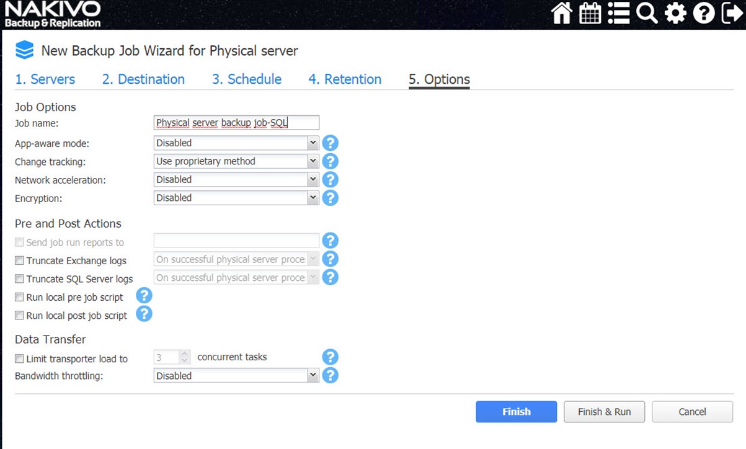
Task: Switch to the Schedule step tab
Action: pos(247,79)
